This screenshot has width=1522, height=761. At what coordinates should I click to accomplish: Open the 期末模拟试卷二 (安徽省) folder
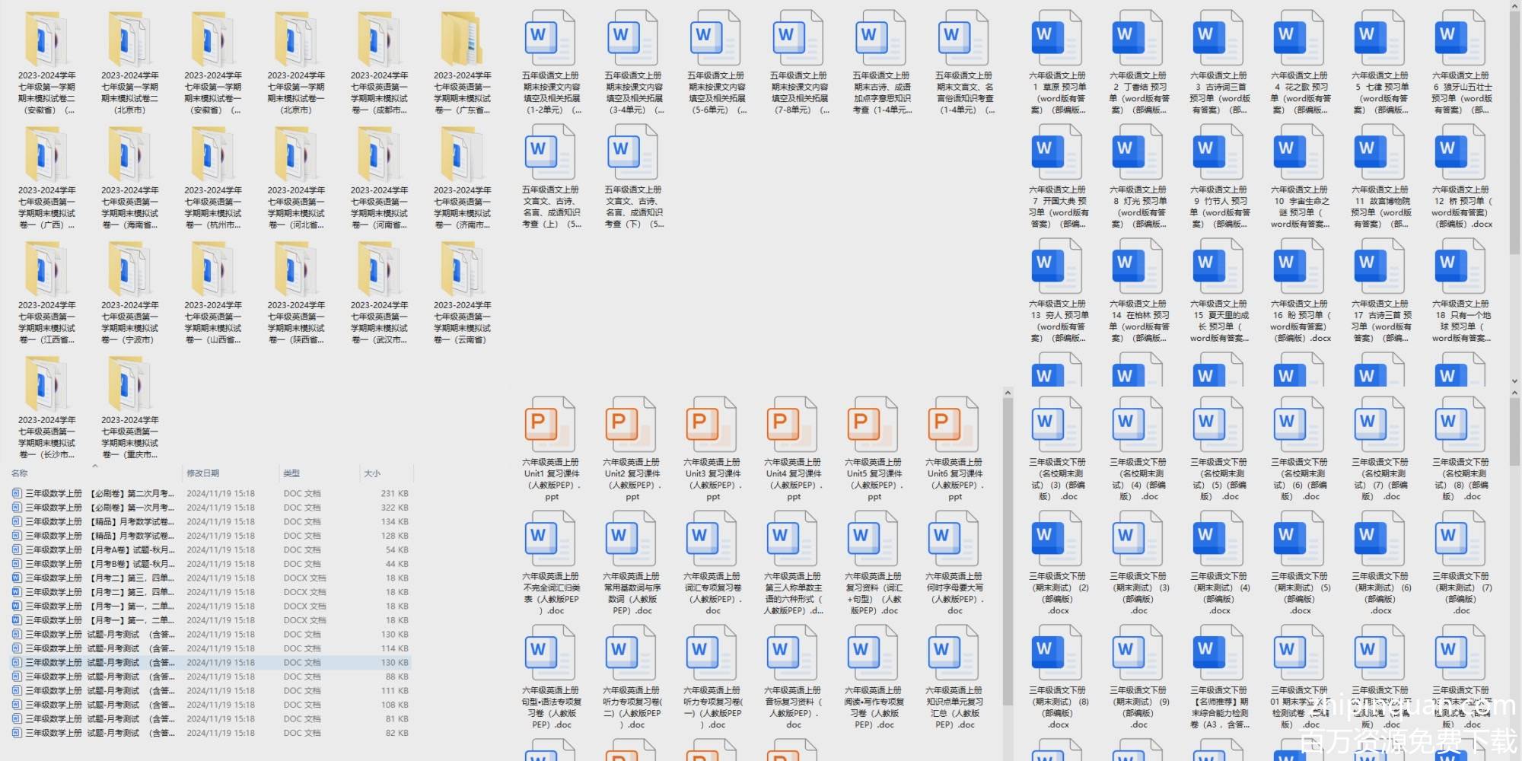click(47, 63)
